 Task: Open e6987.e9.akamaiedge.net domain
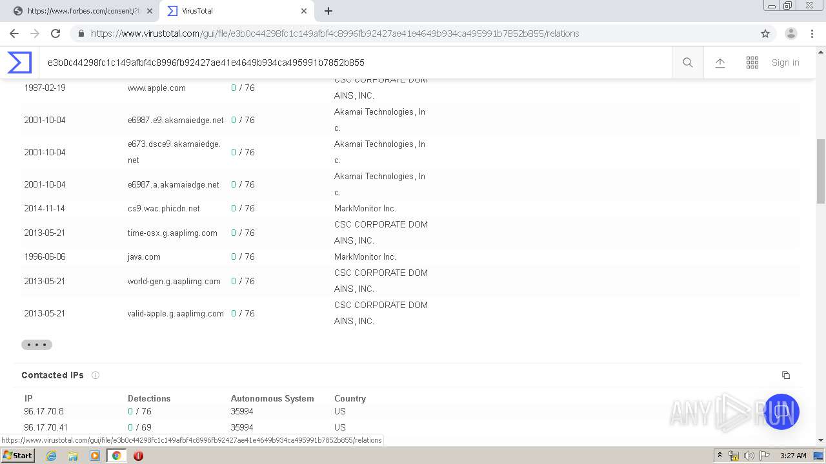coord(176,120)
